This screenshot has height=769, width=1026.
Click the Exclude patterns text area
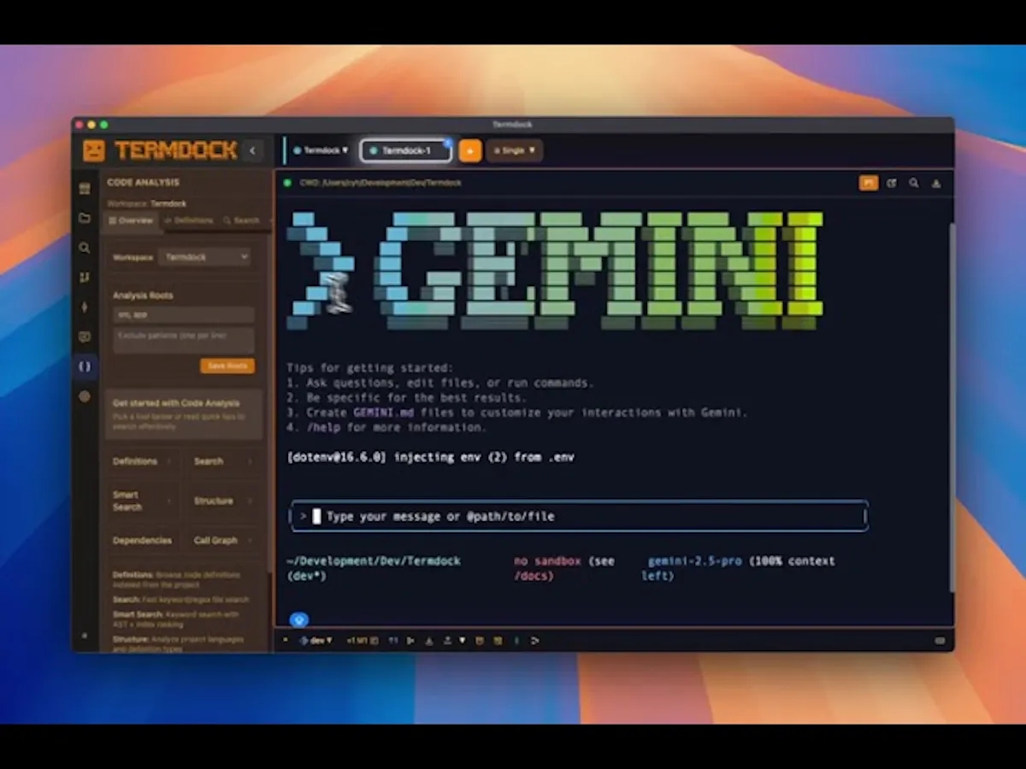coord(184,340)
